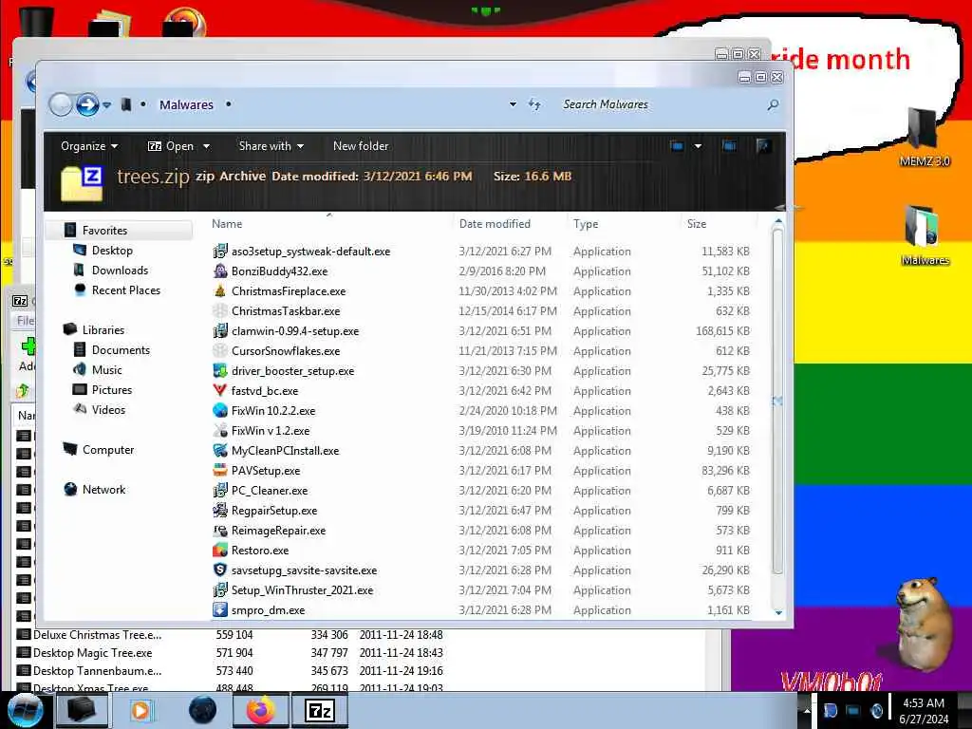This screenshot has height=729, width=972.
Task: Open the Documents library
Action: tap(121, 349)
